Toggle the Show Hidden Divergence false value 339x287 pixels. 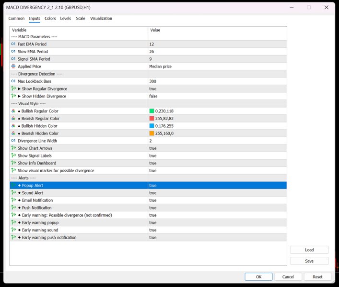217,96
